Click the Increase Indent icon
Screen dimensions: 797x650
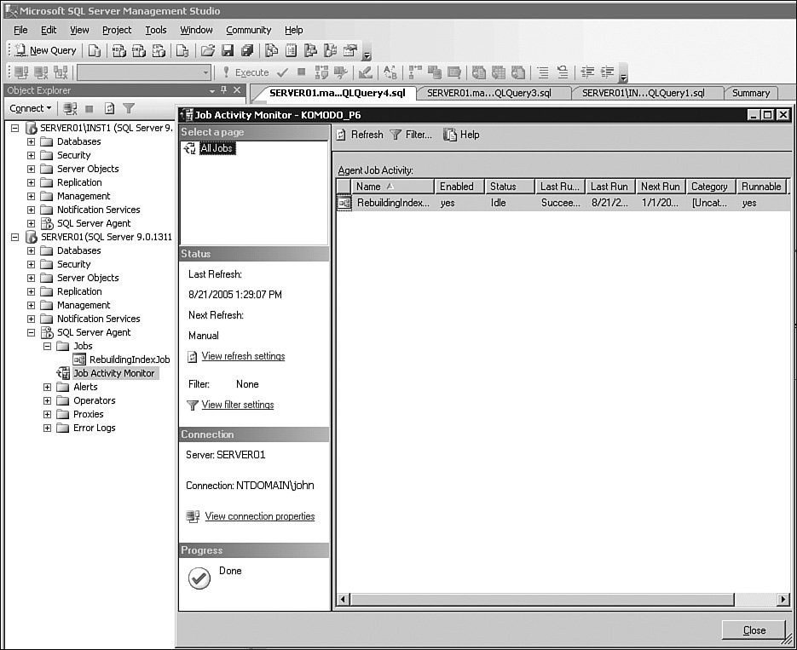point(607,72)
